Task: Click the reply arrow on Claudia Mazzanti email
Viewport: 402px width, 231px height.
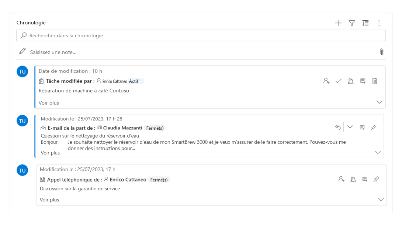Action: tap(338, 127)
